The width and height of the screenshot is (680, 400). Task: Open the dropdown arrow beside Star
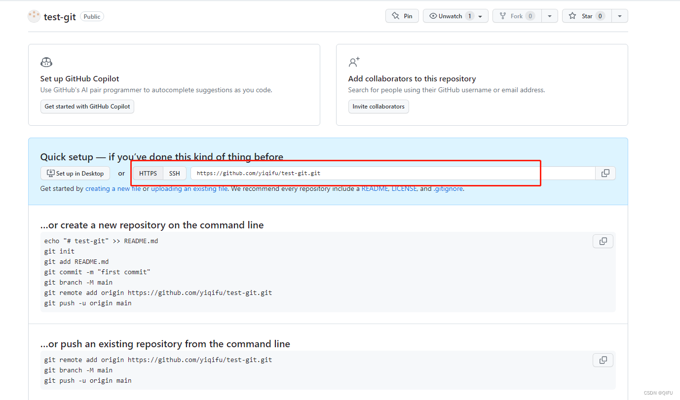click(620, 16)
